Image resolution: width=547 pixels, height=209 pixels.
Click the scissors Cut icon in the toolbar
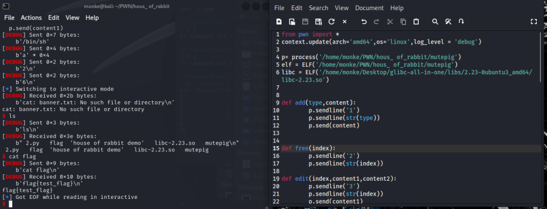click(390, 22)
